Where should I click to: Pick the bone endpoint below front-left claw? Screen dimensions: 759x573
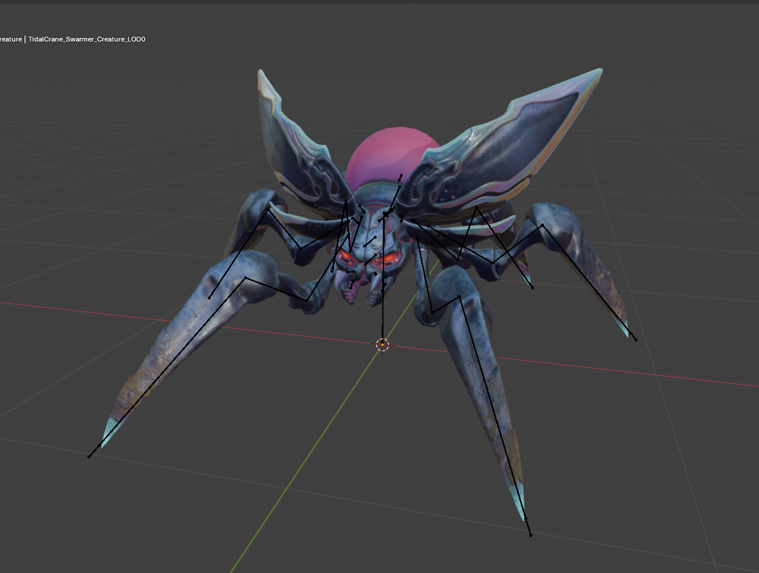(x=89, y=456)
